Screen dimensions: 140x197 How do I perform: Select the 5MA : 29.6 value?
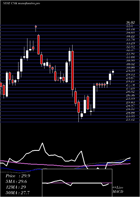point(16,182)
